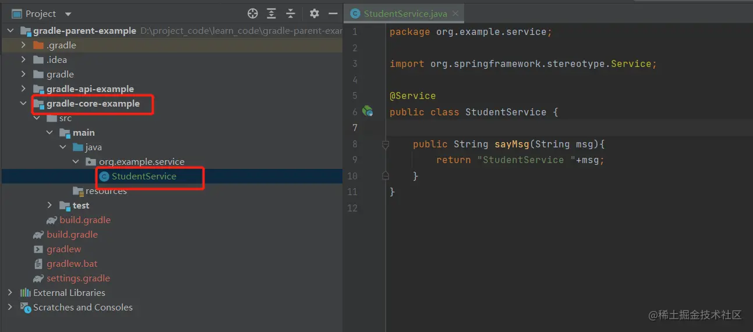Click the Collapse All icon in Project toolbar
Viewport: 753px width, 332px height.
coord(291,13)
